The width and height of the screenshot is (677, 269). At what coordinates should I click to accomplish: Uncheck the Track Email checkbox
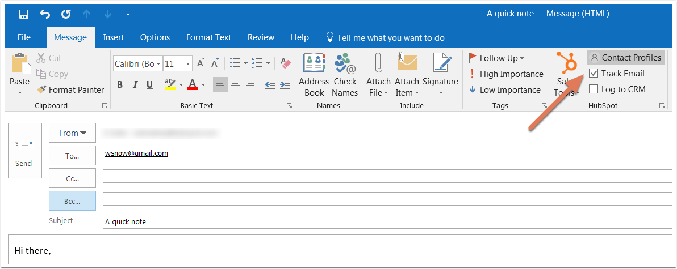click(594, 73)
